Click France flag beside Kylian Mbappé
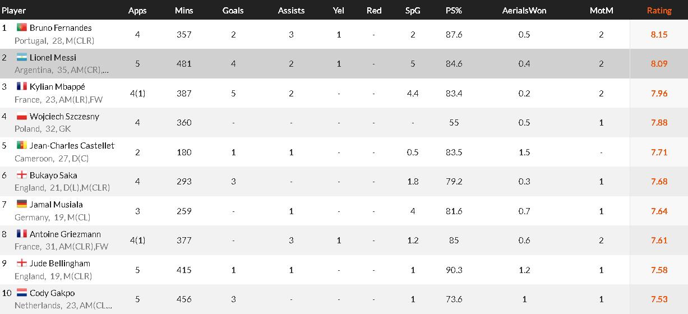The image size is (688, 314). pyautogui.click(x=22, y=86)
